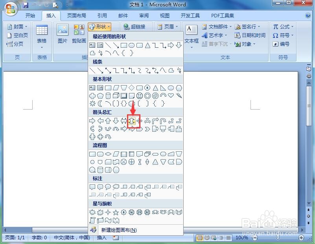Image resolution: width=315 pixels, height=244 pixels.
Task: Switch to Full Screen Reading view
Action: [x=207, y=238]
